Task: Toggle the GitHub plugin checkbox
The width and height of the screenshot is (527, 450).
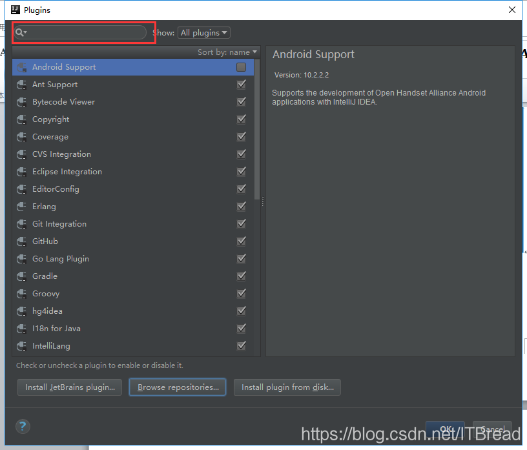Action: [x=242, y=241]
